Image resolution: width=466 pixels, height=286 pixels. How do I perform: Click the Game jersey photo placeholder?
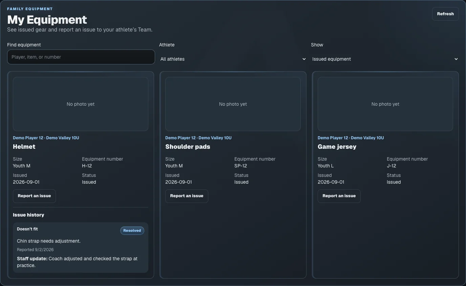coord(385,104)
